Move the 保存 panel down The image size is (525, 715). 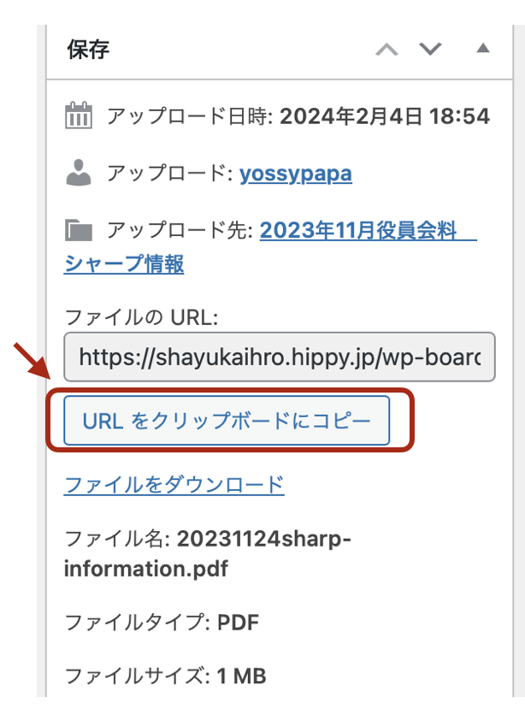[429, 50]
